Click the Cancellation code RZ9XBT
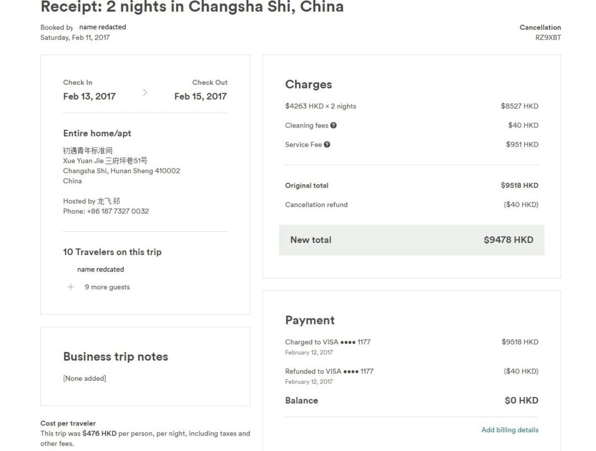Screen dimensions: 596x451 pyautogui.click(x=548, y=38)
